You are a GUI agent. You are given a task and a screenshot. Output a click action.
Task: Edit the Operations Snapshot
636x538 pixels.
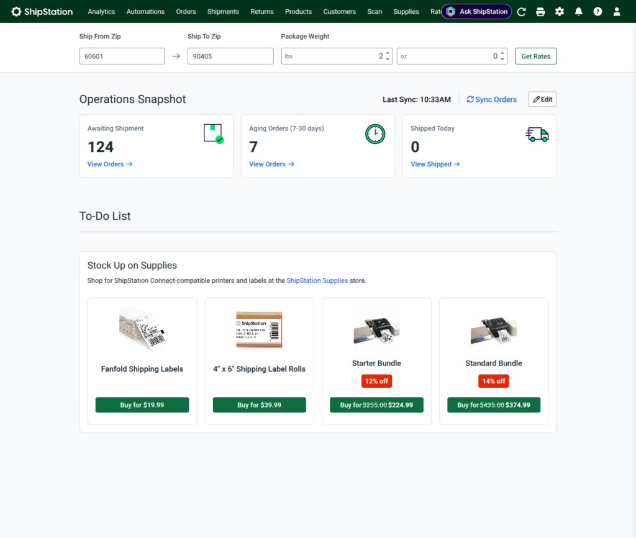(542, 99)
